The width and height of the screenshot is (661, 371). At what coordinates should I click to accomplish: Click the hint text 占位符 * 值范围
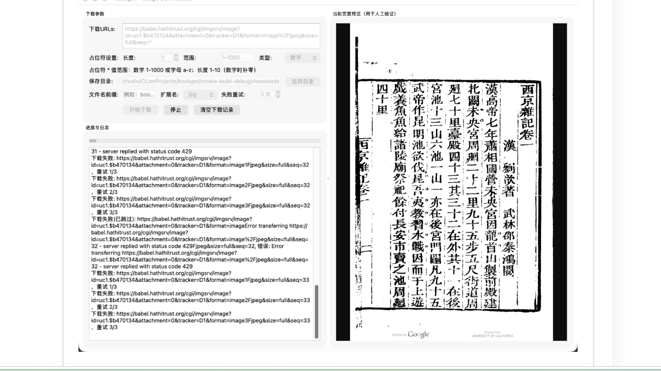[x=172, y=70]
